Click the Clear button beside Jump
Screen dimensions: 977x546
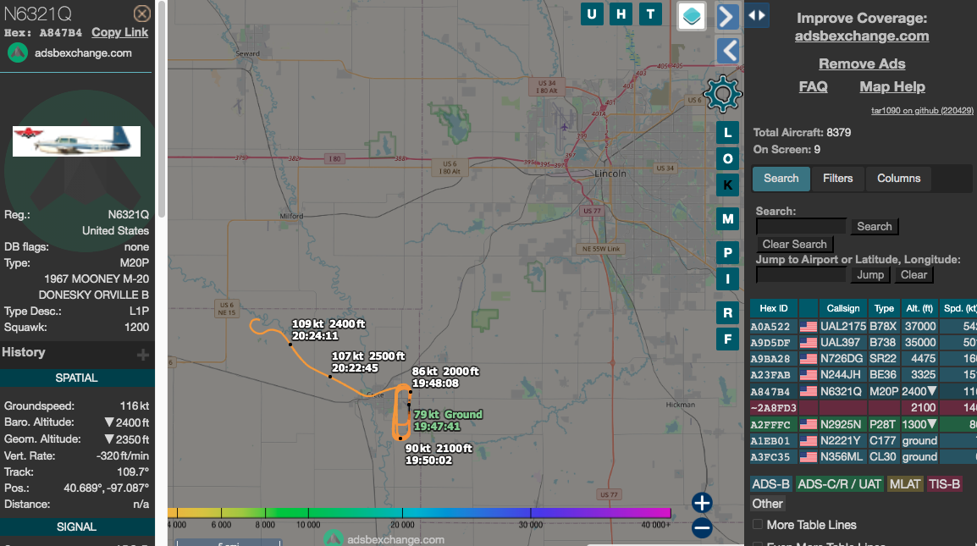pyautogui.click(x=914, y=275)
